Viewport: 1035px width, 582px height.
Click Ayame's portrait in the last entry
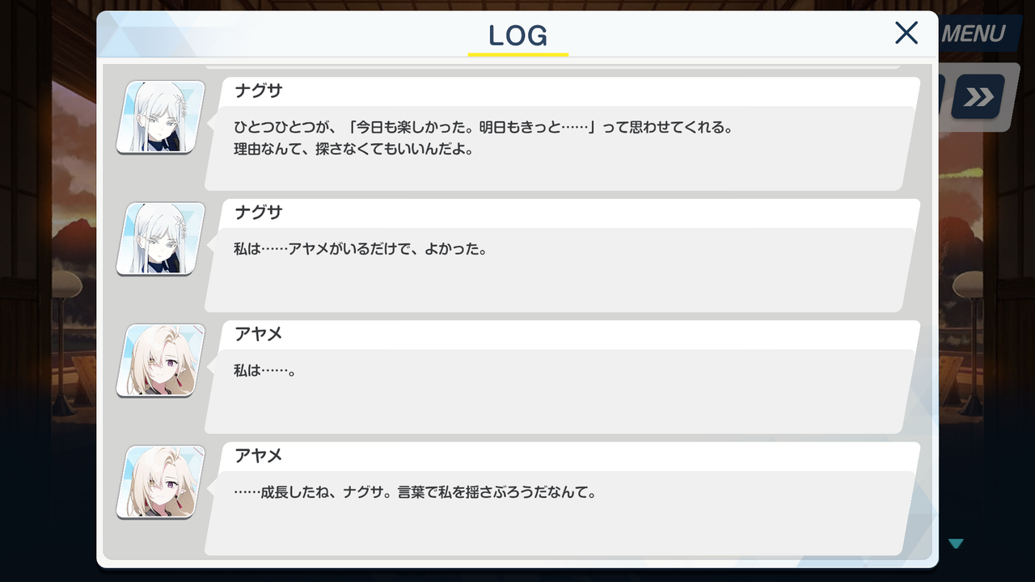(x=160, y=483)
